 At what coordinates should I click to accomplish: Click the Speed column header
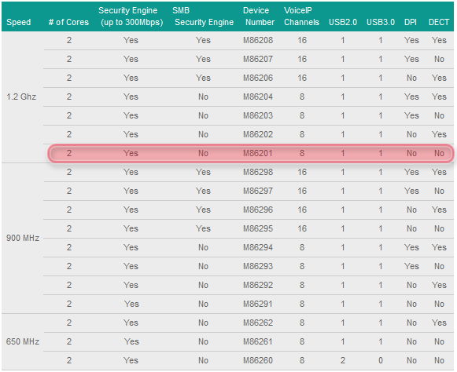point(18,22)
